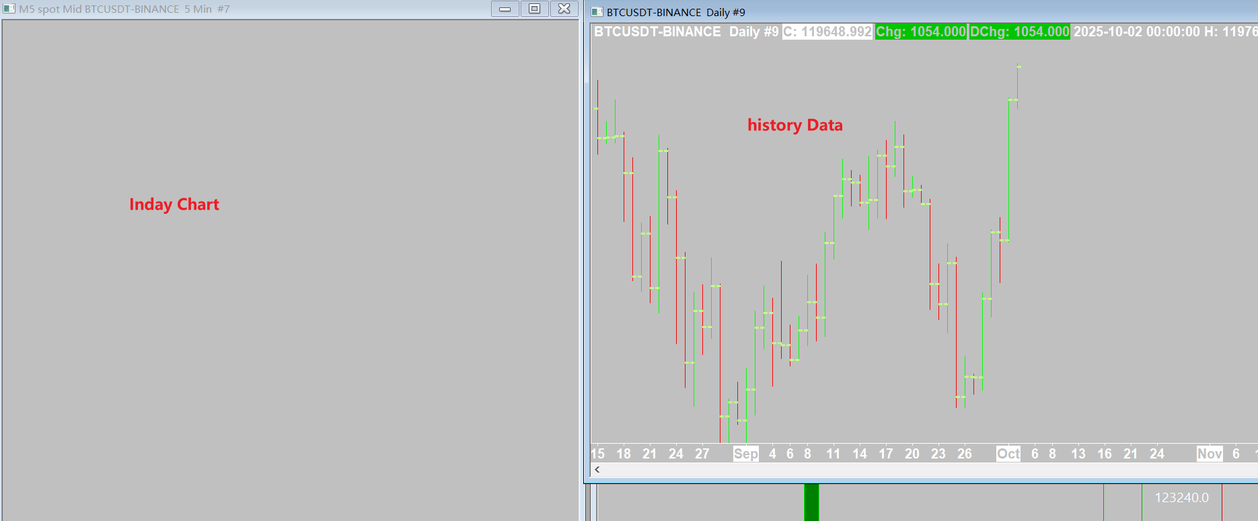Click the 4 date label after Sep
The width and height of the screenshot is (1258, 521).
pyautogui.click(x=772, y=454)
